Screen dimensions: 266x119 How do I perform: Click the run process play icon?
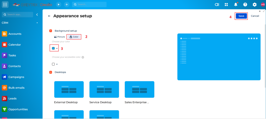click(x=59, y=4)
